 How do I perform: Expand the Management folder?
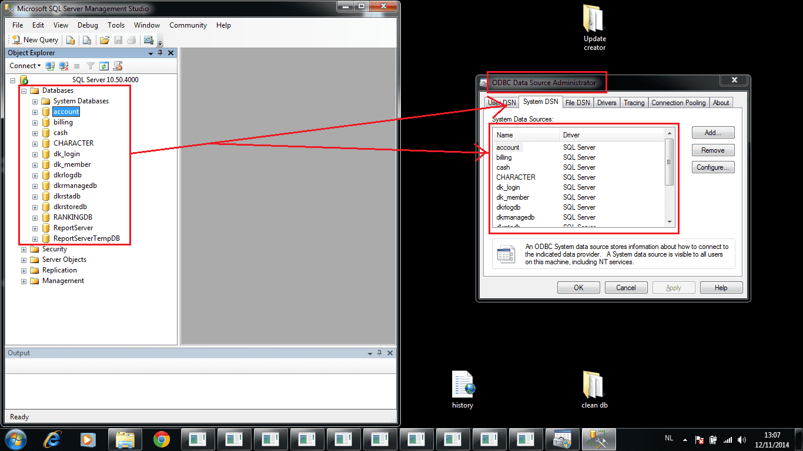coord(24,281)
